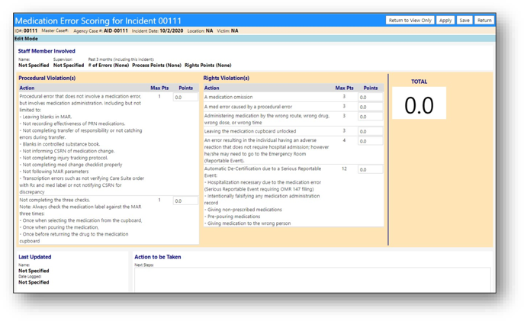The height and width of the screenshot is (321, 524).
Task: Edit points for Not completing the three checks
Action: click(x=185, y=201)
